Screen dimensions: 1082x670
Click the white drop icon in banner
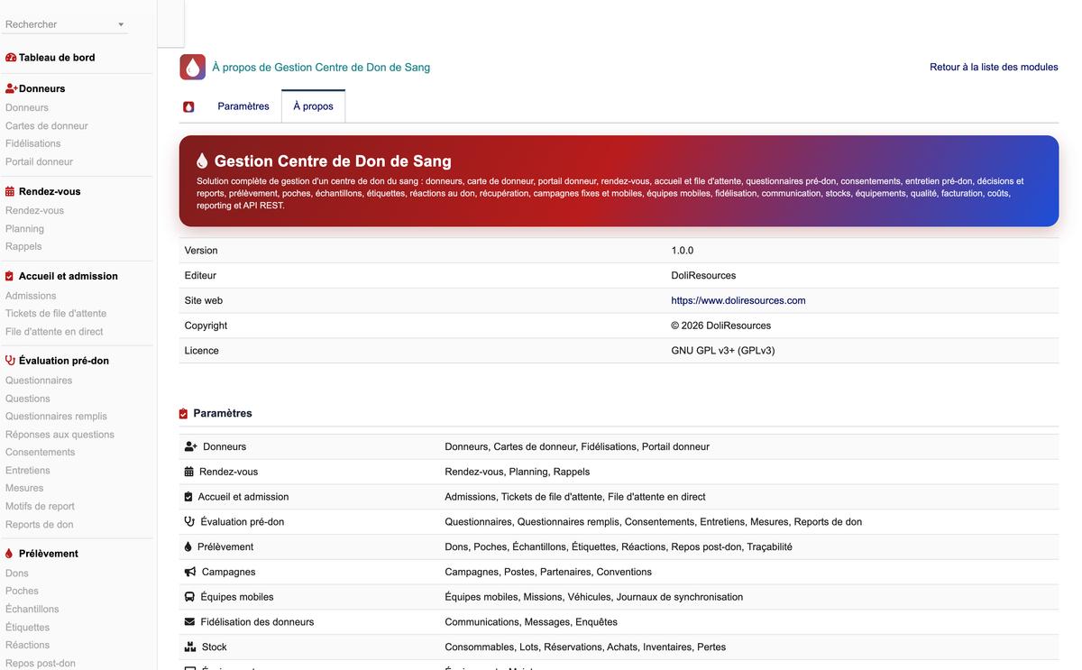coord(202,161)
